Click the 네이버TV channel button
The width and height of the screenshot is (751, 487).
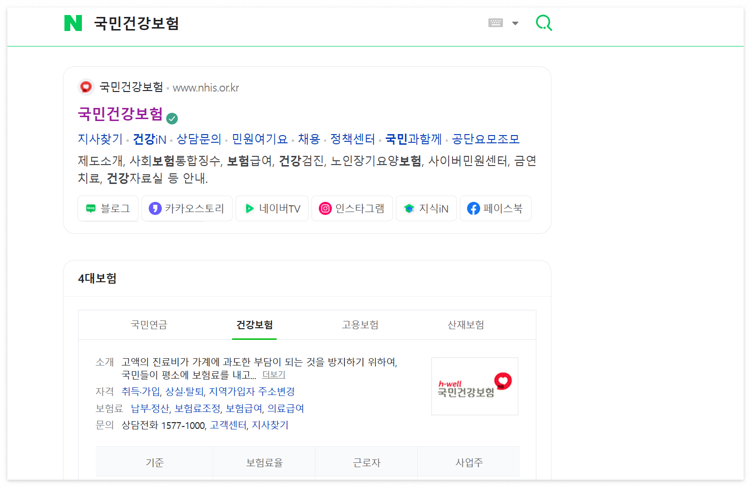(272, 209)
